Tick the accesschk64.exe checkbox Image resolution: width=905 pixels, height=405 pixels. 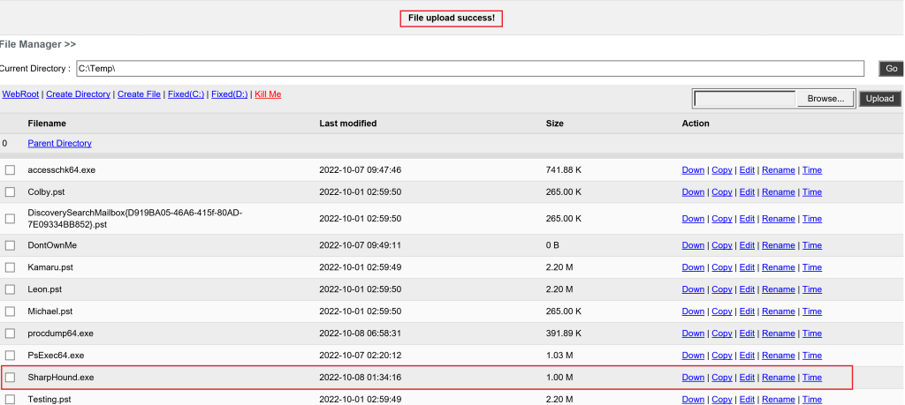pos(11,170)
